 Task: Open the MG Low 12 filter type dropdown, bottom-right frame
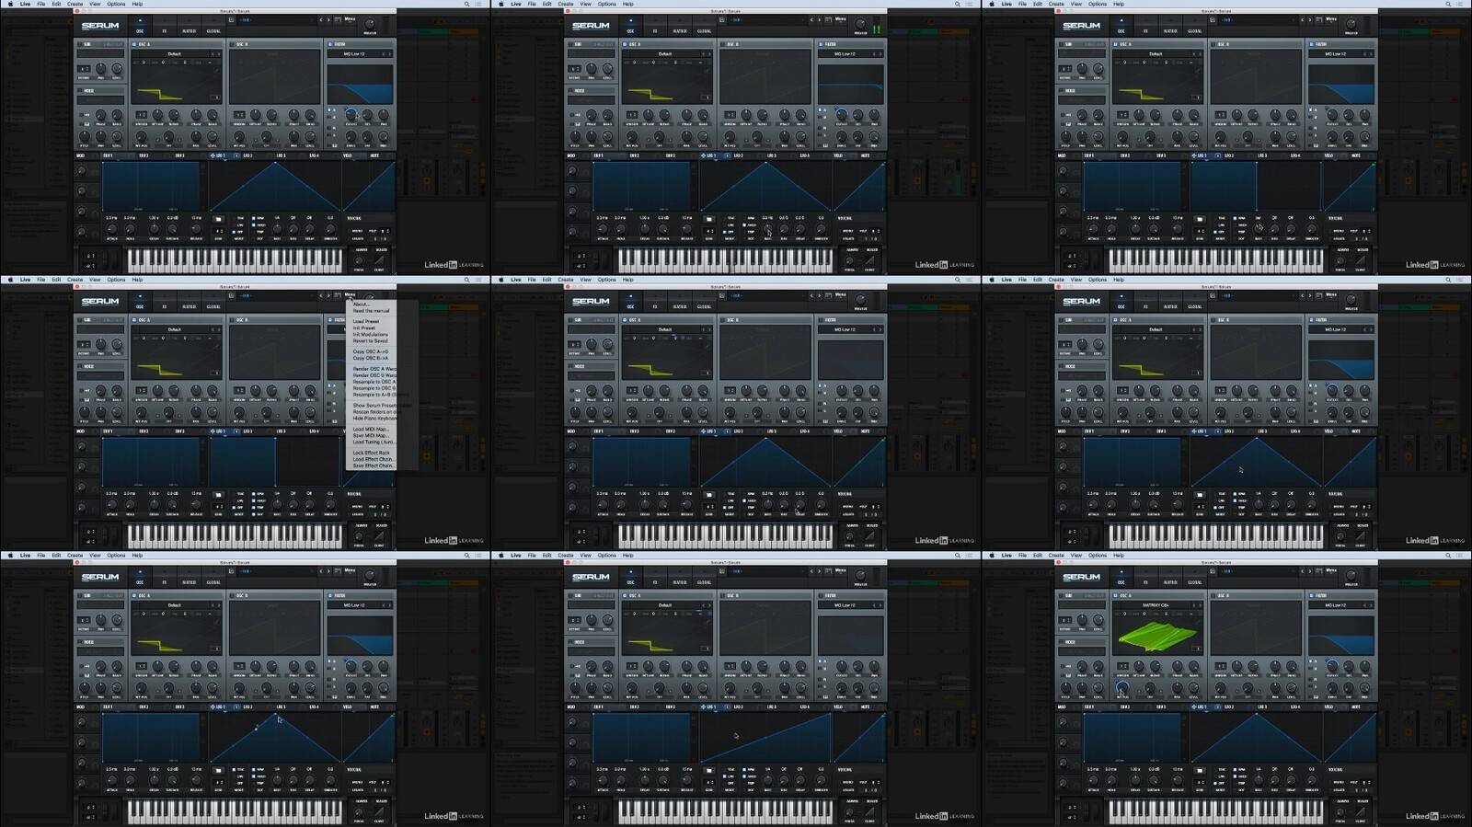coord(1336,605)
